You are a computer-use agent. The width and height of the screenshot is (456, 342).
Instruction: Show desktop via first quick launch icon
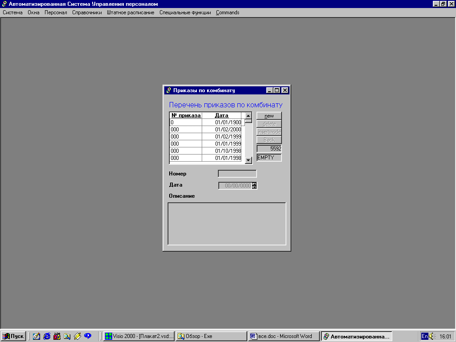[x=37, y=336]
